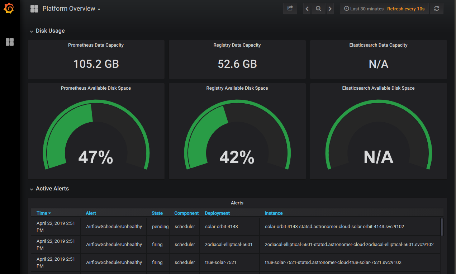
Task: Click the share dashboard icon
Action: [290, 9]
